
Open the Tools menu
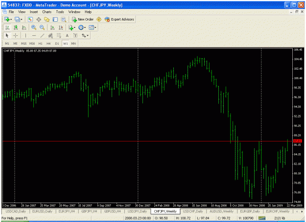[60, 12]
